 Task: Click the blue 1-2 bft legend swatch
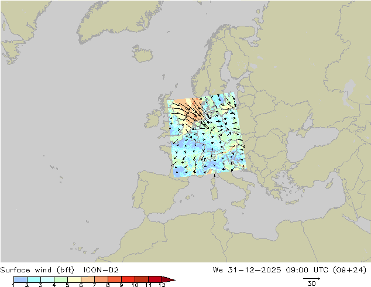pos(20,279)
